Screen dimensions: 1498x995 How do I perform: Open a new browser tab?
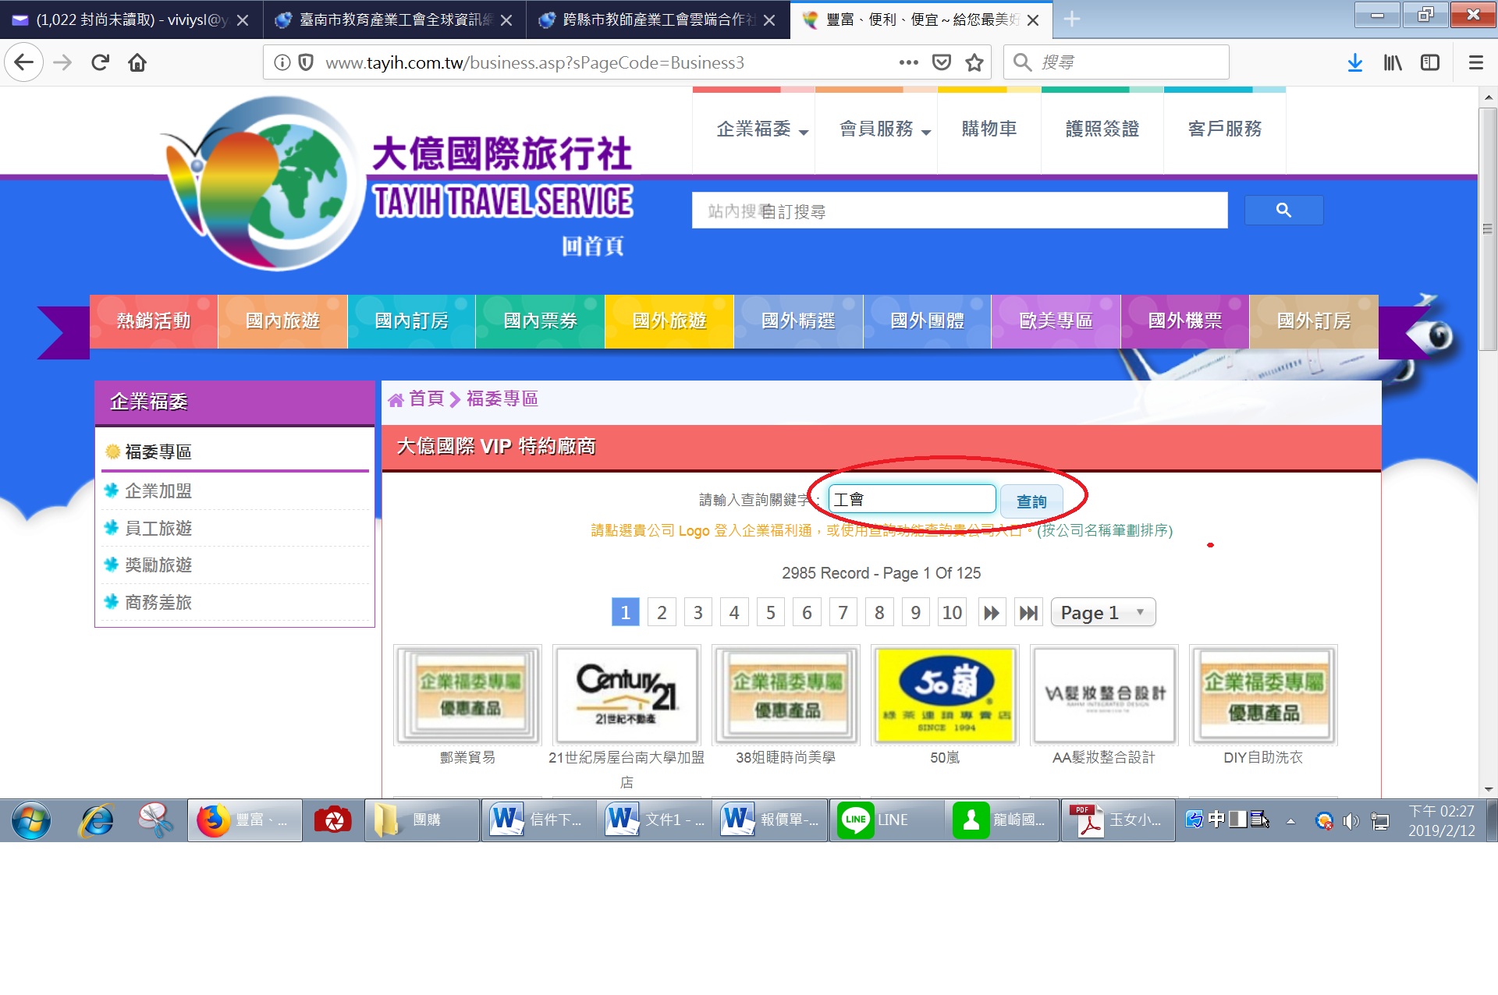pos(1072,19)
